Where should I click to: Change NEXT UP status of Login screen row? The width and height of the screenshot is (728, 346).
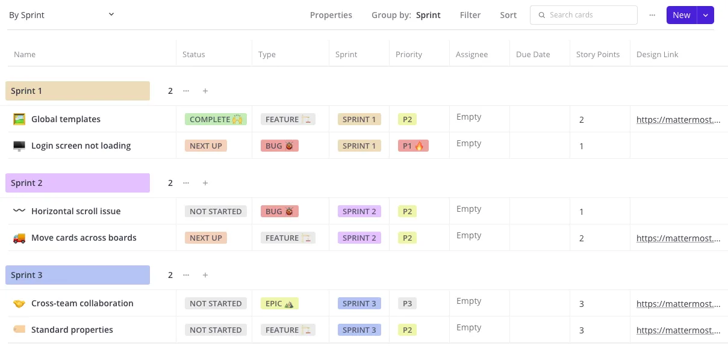(x=206, y=146)
